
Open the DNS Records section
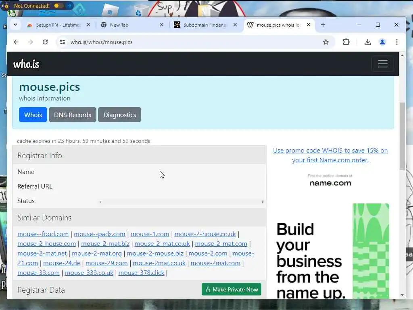click(73, 115)
